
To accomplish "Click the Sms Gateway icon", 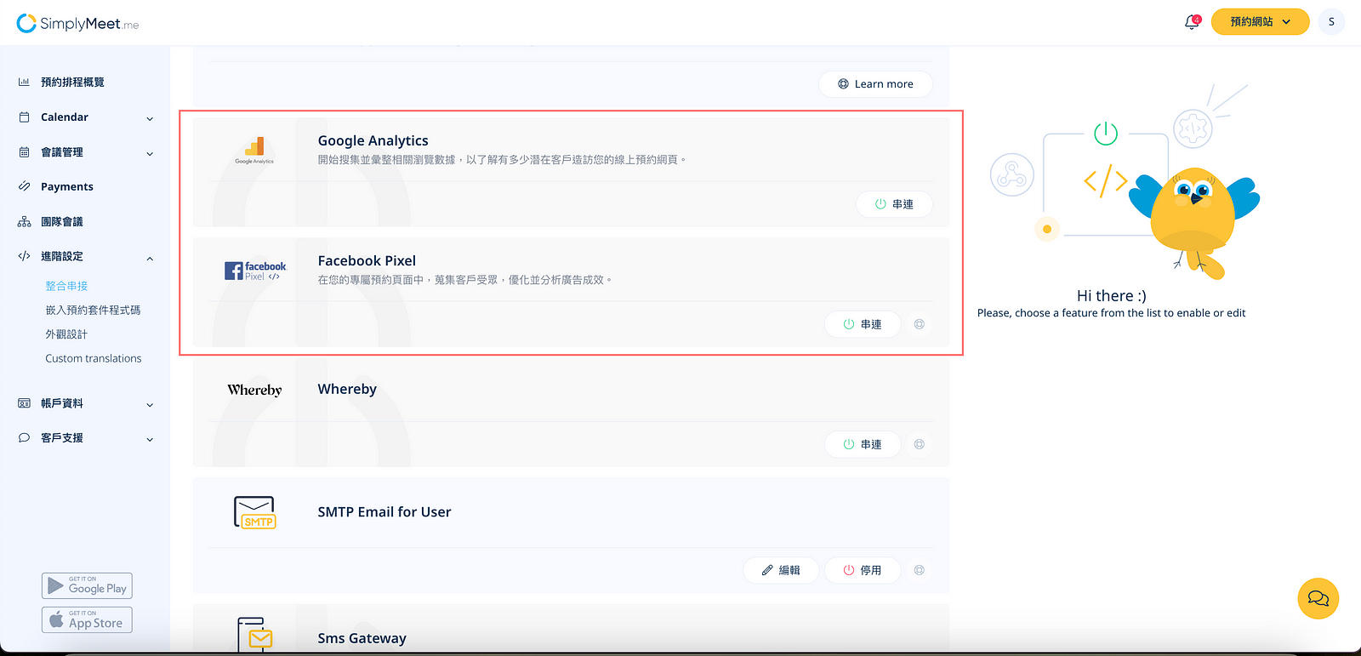I will [254, 635].
